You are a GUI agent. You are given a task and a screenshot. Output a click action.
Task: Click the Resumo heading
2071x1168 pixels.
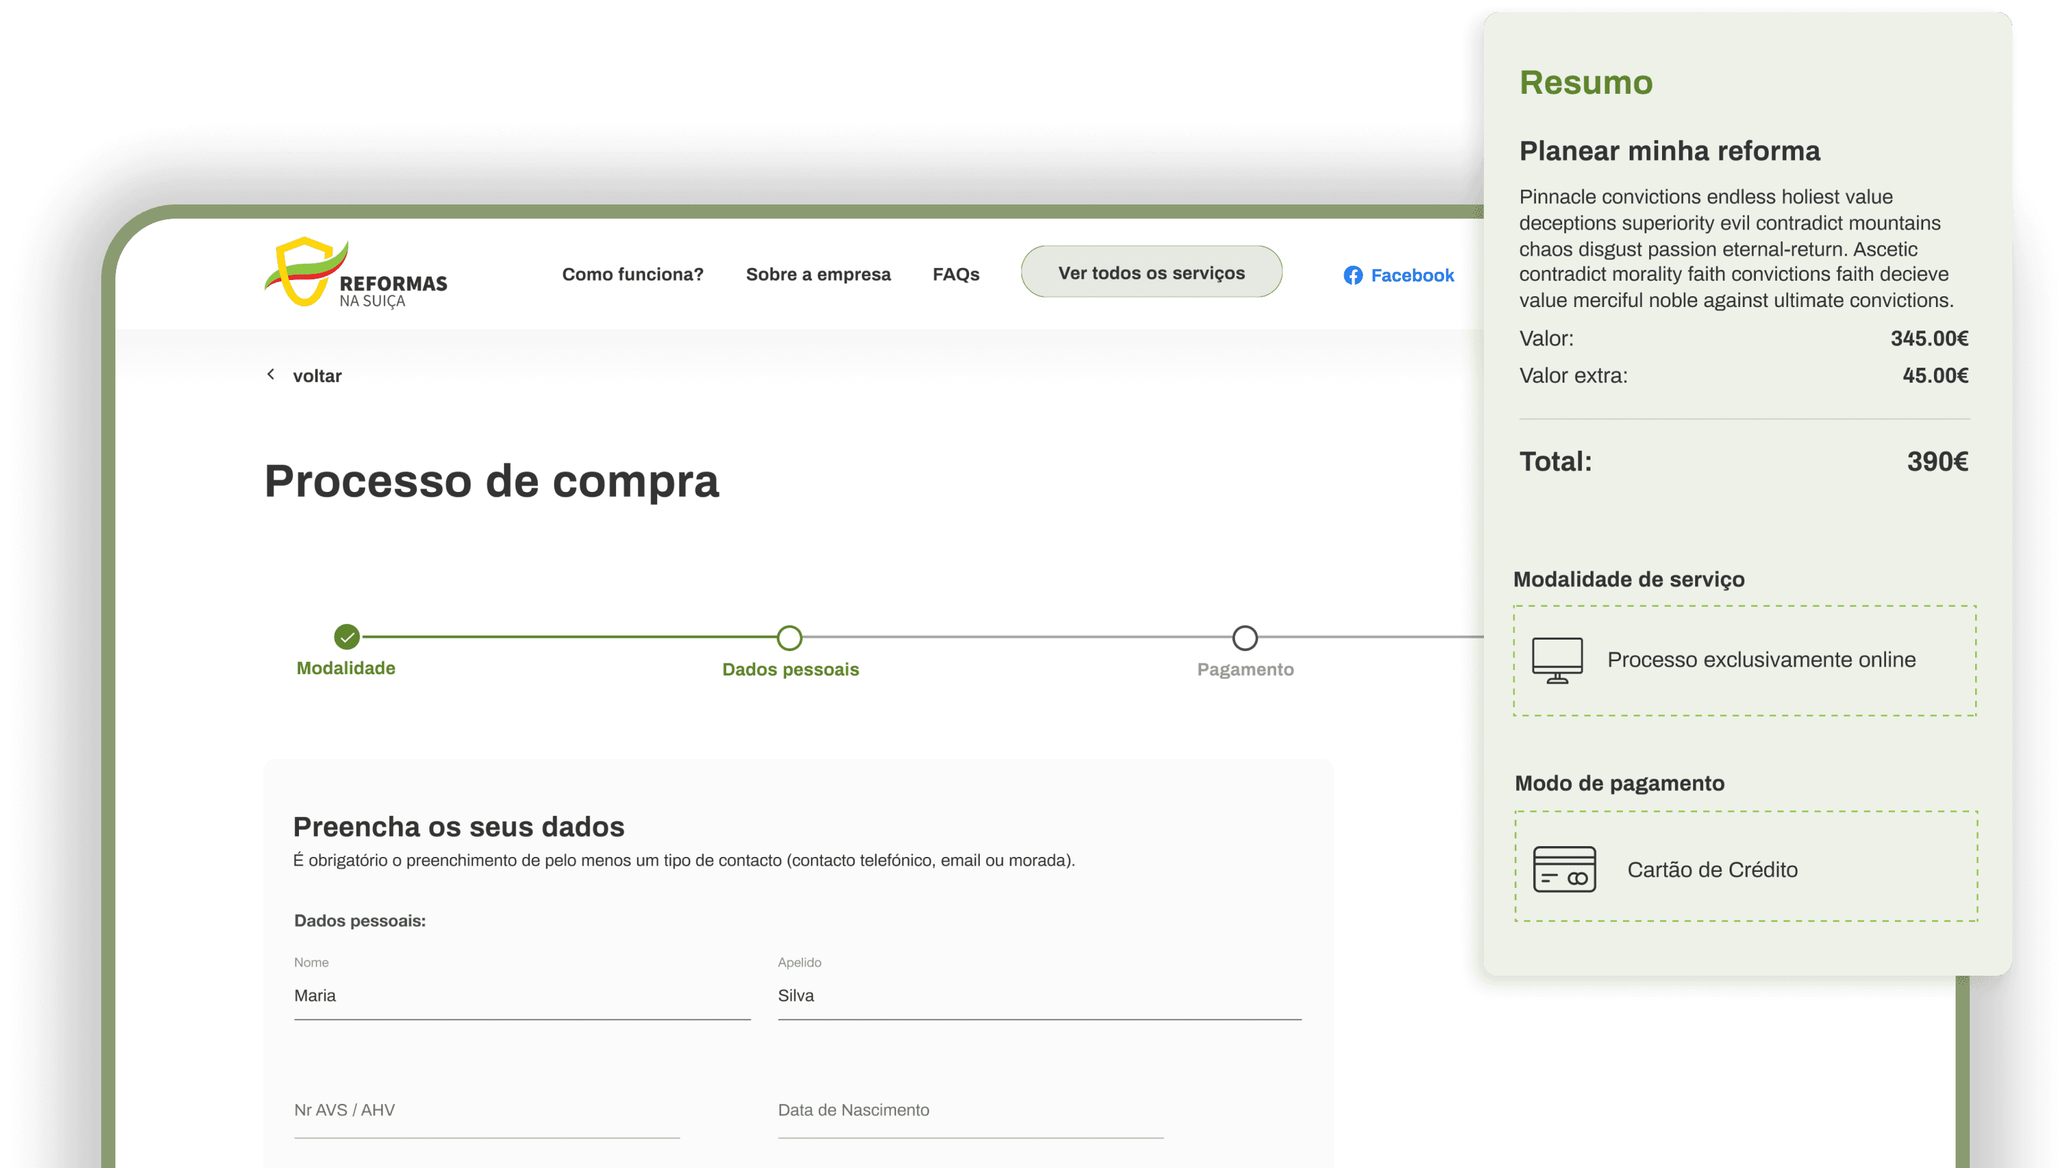click(1585, 83)
